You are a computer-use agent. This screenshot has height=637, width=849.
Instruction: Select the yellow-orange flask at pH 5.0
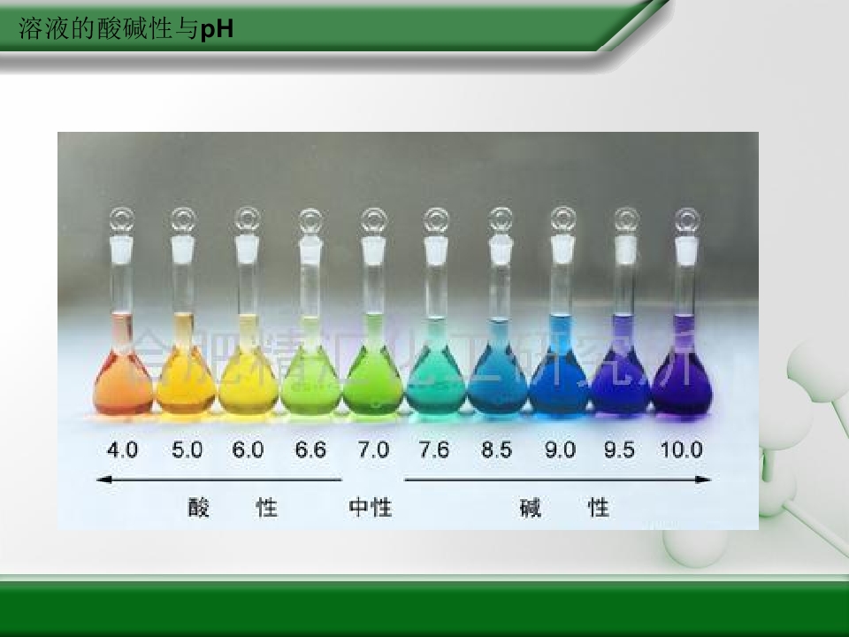pos(184,382)
